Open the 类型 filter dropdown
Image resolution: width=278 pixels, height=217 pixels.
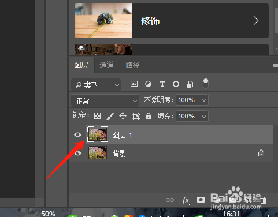pos(96,84)
